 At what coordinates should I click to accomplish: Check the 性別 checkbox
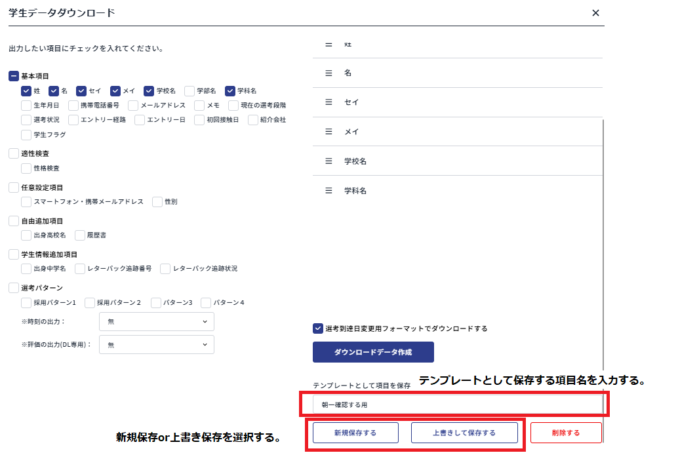click(x=157, y=201)
